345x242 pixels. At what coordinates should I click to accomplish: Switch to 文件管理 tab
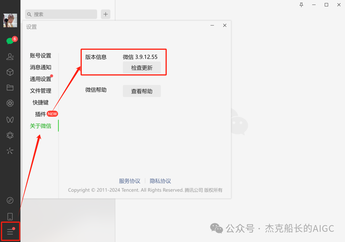coord(41,91)
